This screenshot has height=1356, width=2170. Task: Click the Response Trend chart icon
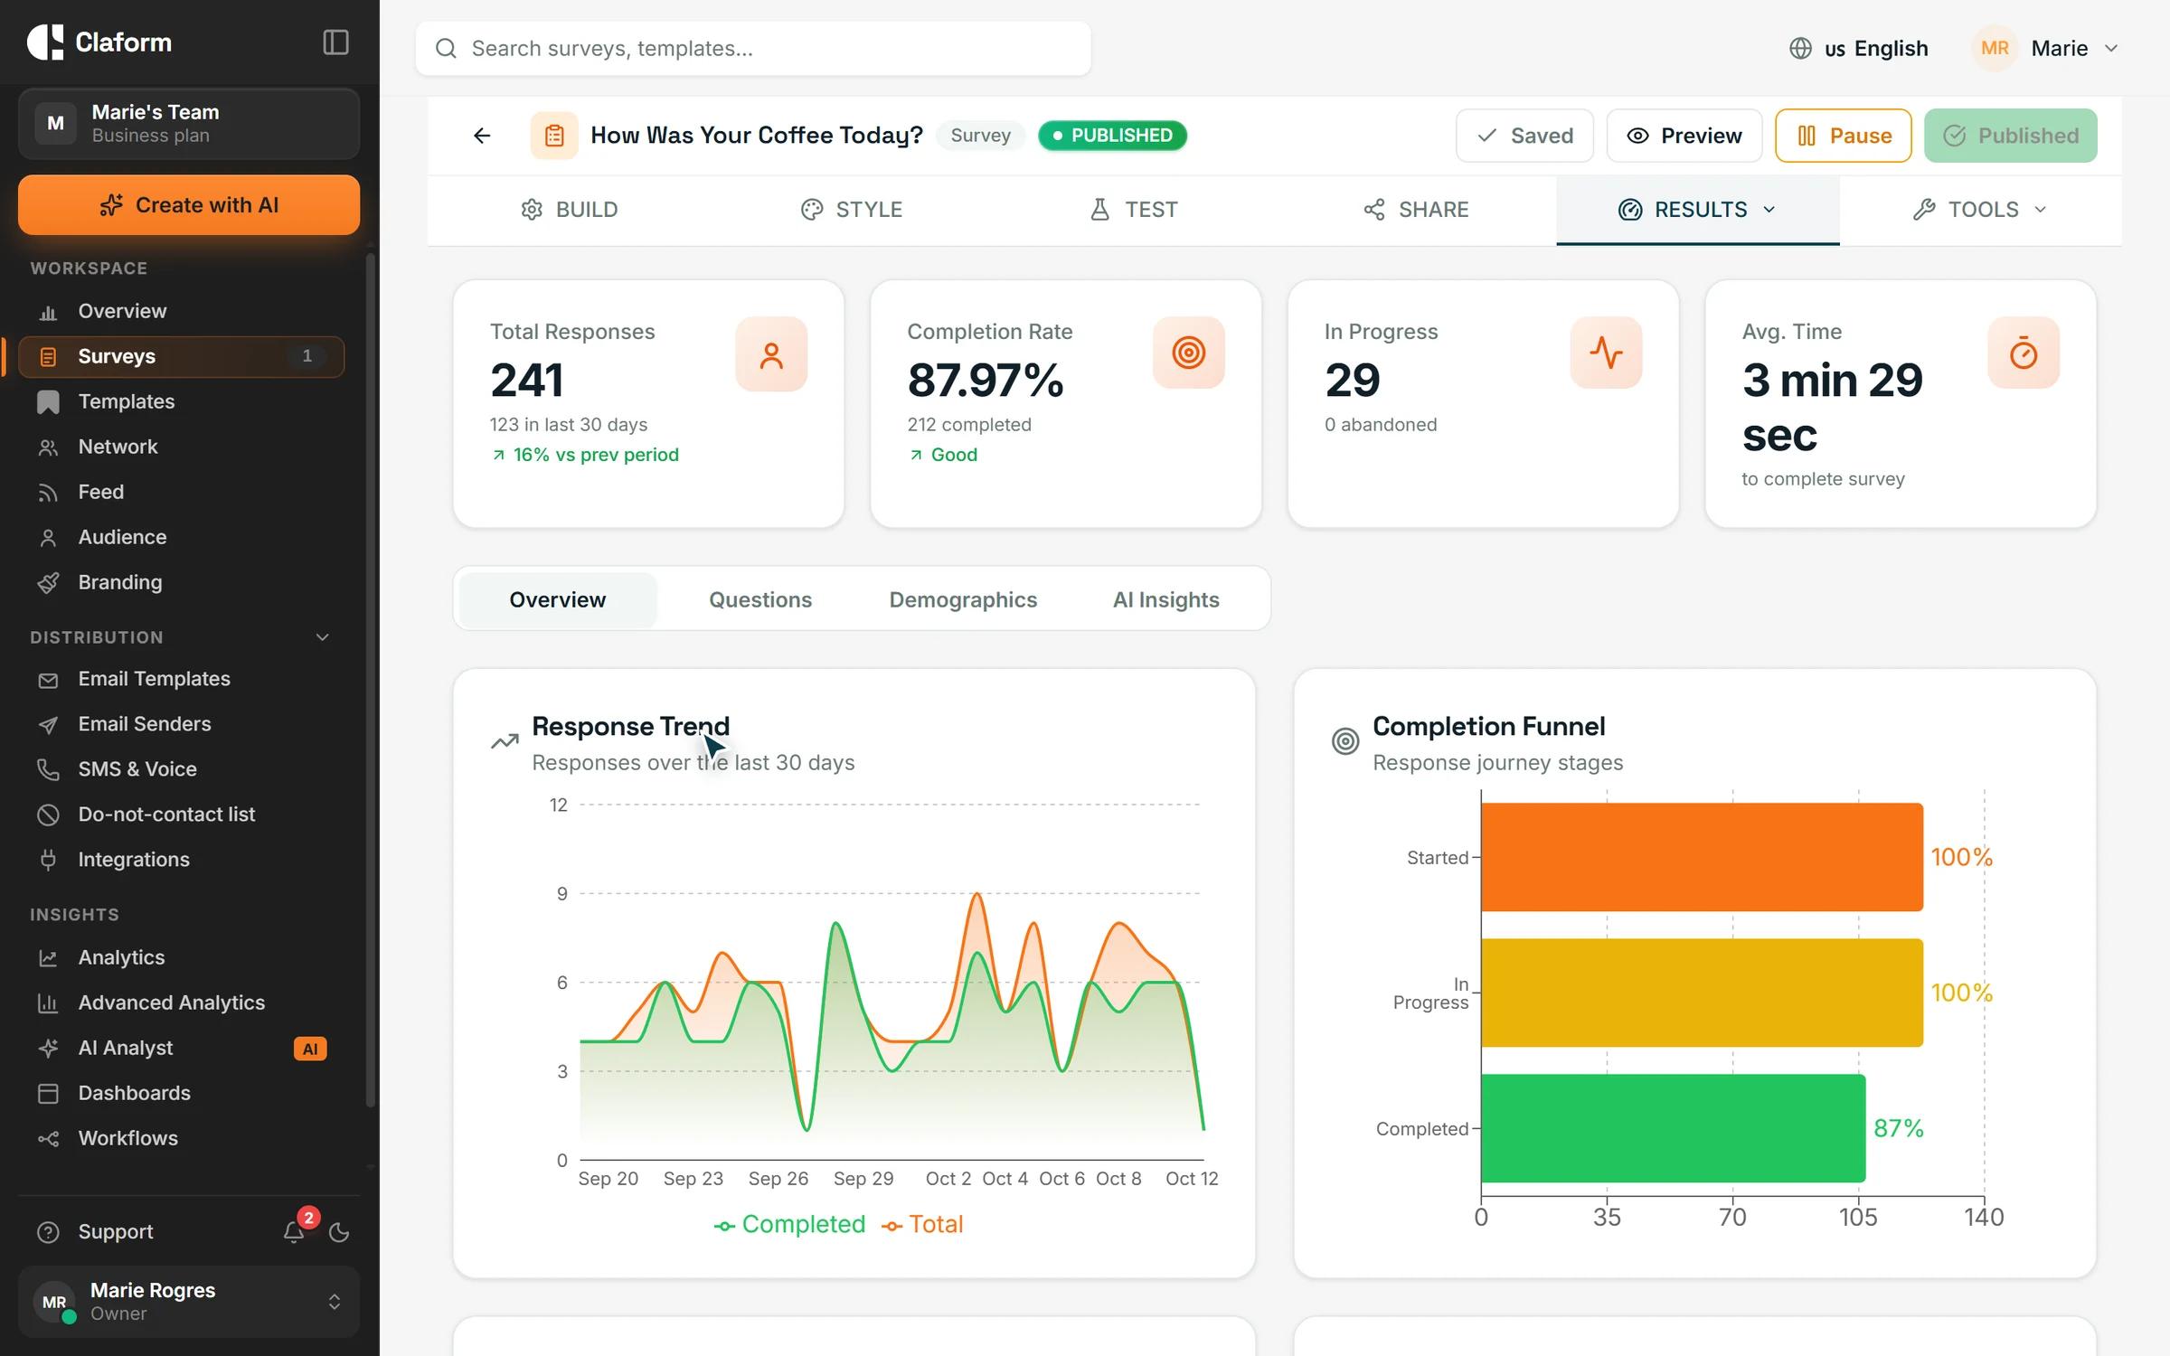(x=505, y=741)
